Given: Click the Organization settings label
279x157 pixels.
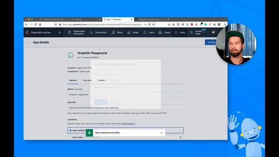Looking at the screenshot, I should pyautogui.click(x=41, y=32).
